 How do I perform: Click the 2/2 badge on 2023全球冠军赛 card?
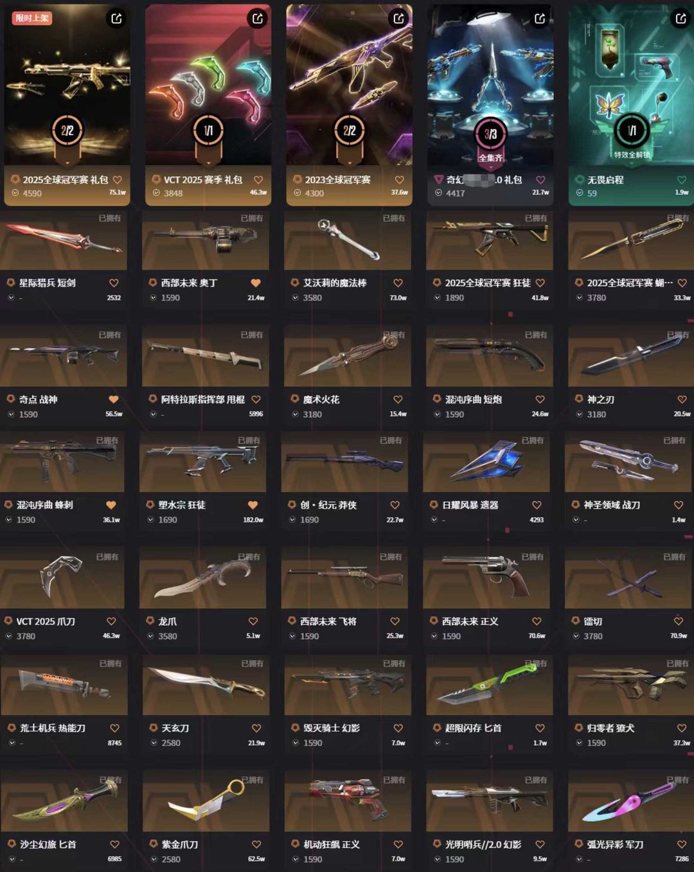(349, 131)
